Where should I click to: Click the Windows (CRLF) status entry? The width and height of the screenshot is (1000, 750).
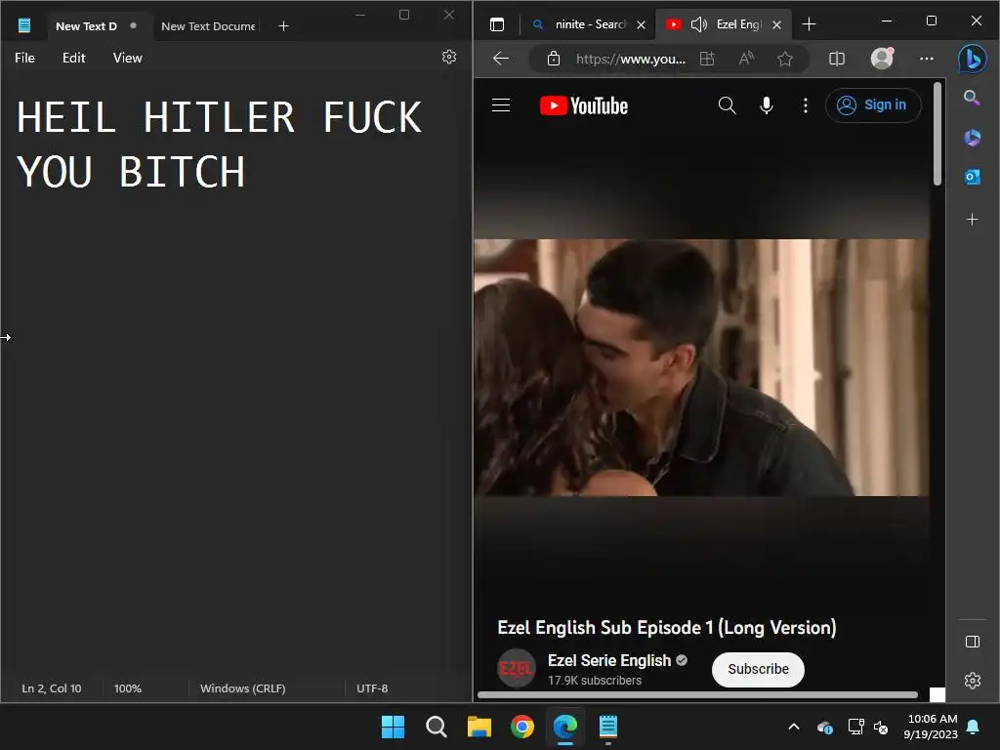coord(243,688)
